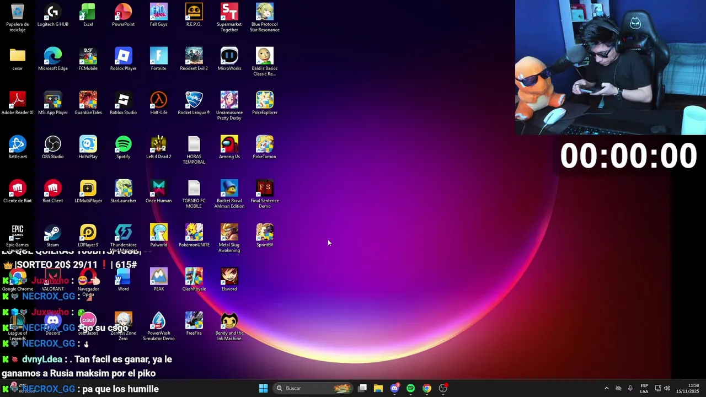Select the Roblox Player shortcut

click(x=124, y=59)
